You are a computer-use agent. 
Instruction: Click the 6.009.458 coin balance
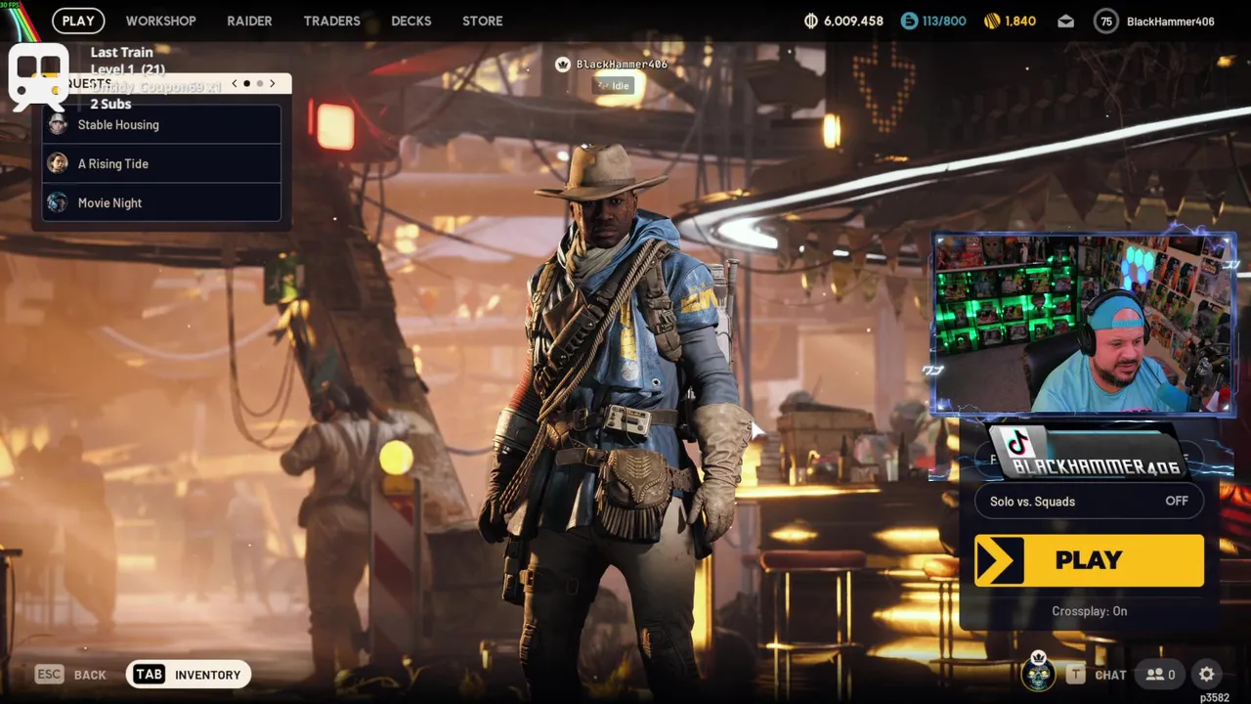pyautogui.click(x=853, y=22)
